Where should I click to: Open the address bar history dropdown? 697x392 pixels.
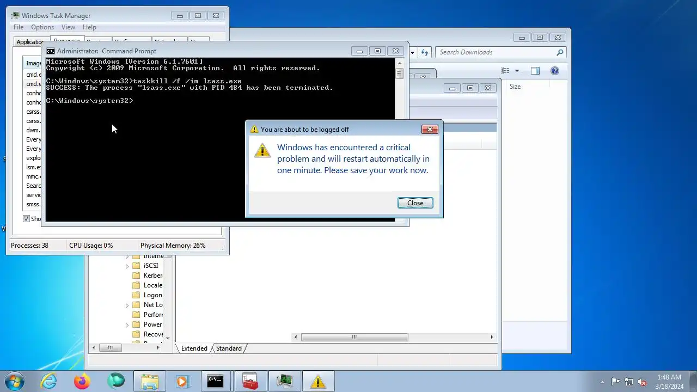412,52
